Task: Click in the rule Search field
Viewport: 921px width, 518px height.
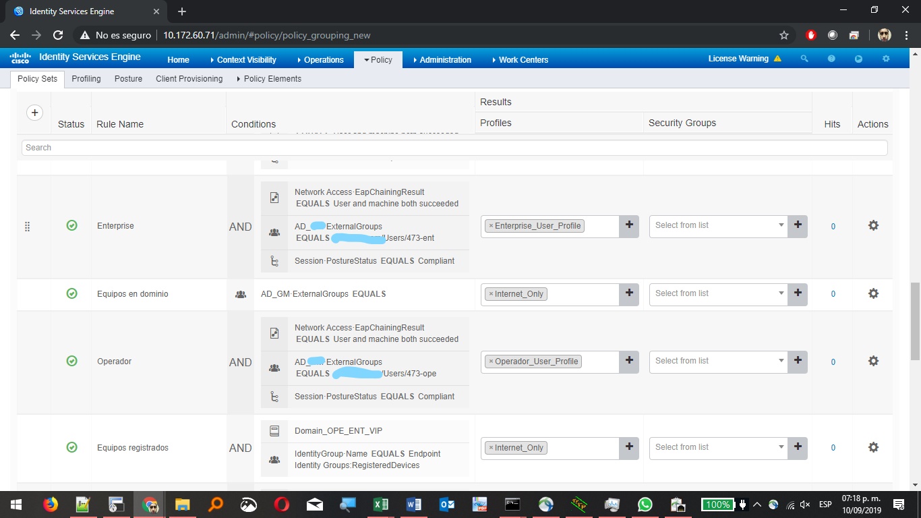Action: (454, 148)
